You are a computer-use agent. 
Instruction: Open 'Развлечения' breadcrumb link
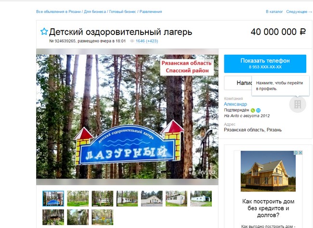coord(151,12)
